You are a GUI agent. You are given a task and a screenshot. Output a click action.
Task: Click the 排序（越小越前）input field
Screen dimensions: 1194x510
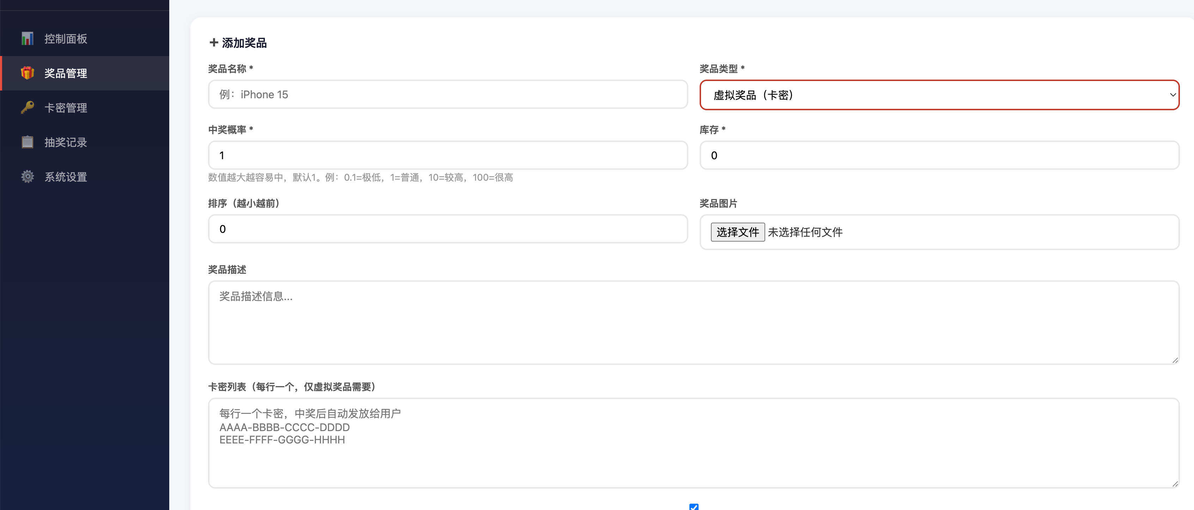coord(448,229)
